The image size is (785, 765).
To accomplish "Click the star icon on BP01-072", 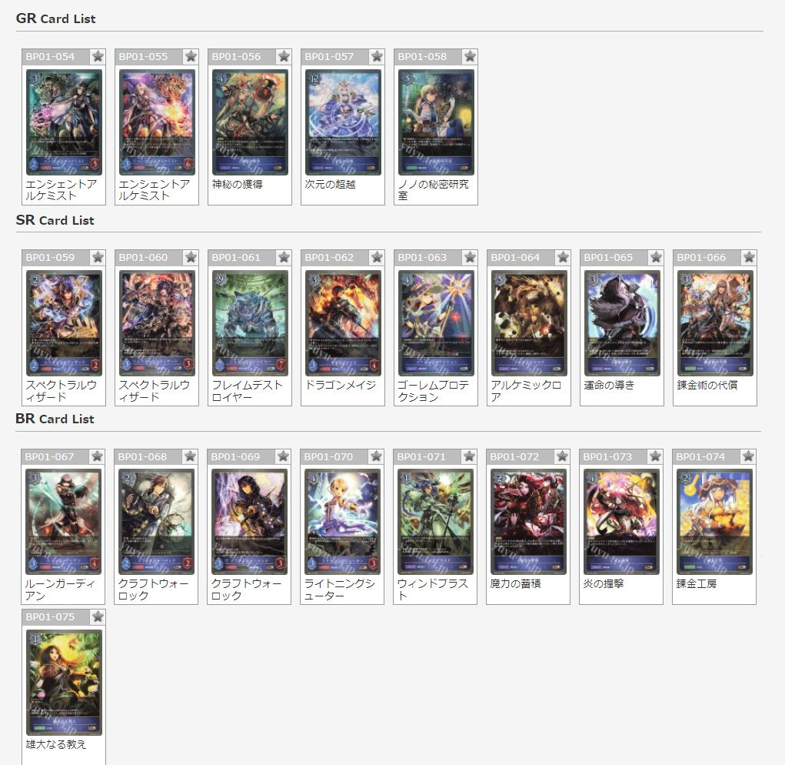I will click(x=562, y=456).
